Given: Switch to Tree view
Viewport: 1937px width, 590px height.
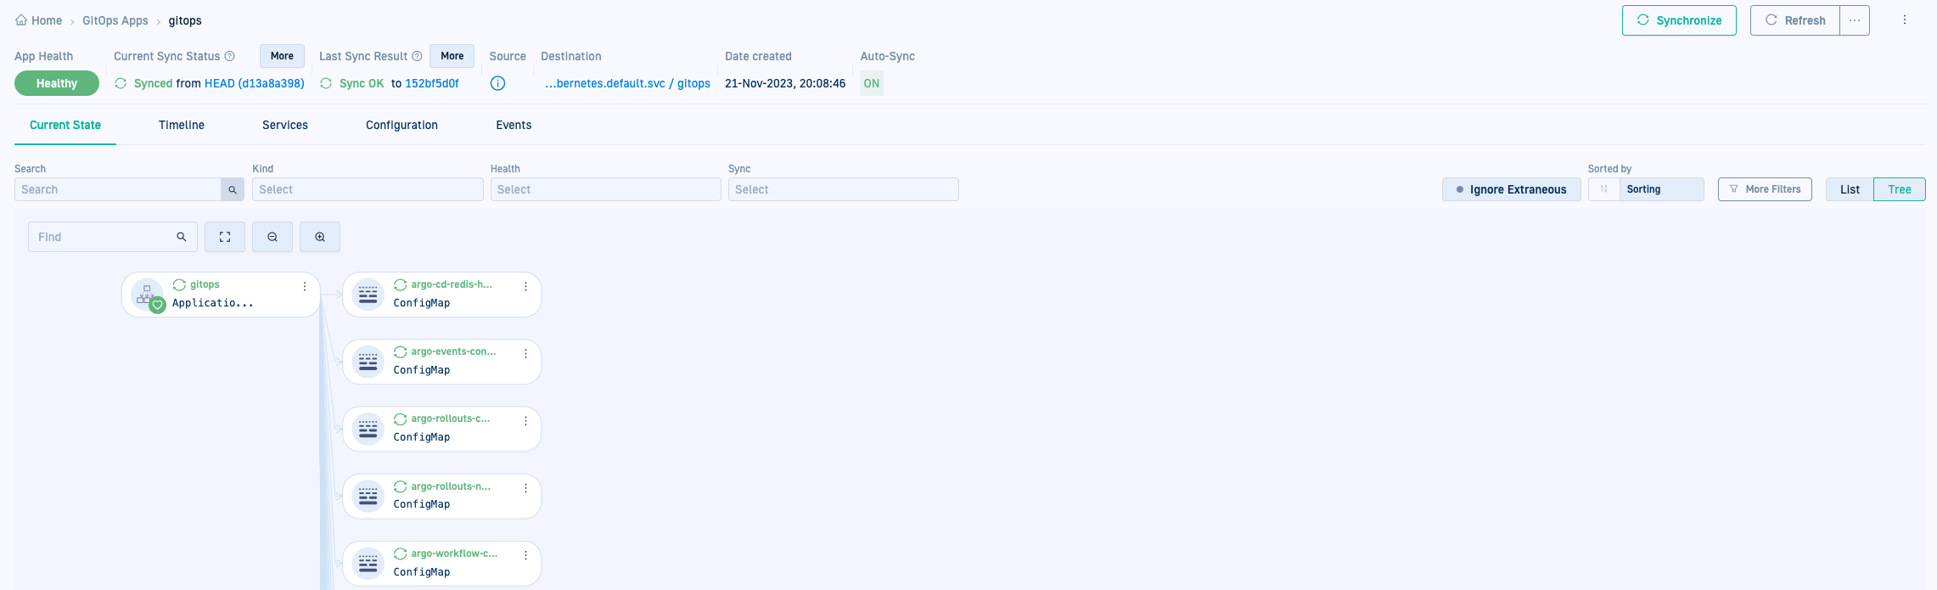Looking at the screenshot, I should click(1899, 189).
